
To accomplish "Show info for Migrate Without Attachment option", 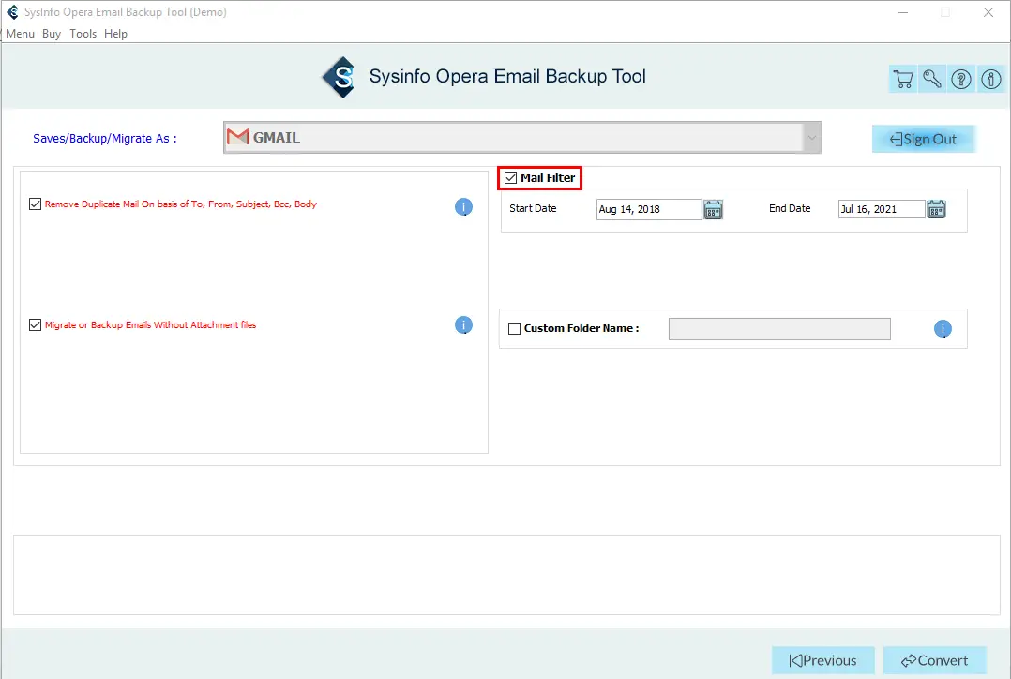I will coord(463,325).
